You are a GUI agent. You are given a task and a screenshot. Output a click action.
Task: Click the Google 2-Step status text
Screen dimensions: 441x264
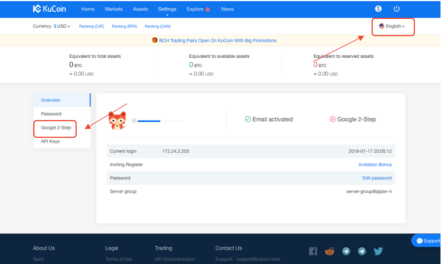coord(357,119)
